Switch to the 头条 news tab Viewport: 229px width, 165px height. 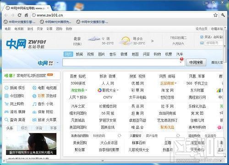[x=10, y=128]
